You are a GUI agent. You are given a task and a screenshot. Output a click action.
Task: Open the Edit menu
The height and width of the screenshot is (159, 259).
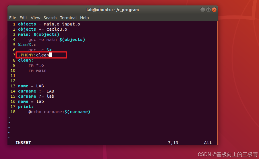(x=23, y=18)
